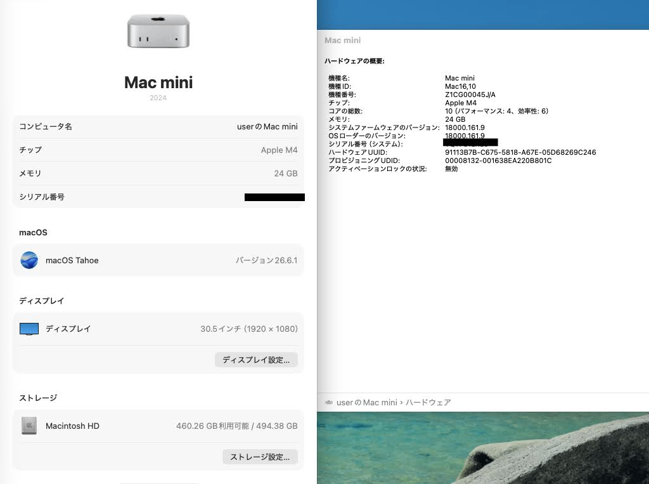Click the blue display monitor icon

(x=29, y=329)
